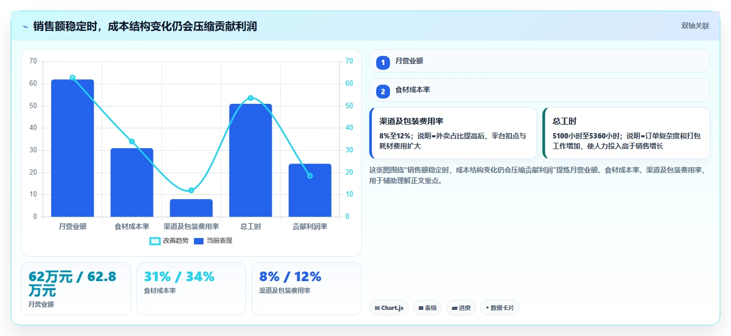This screenshot has width=731, height=336.
Task: Select the 贡献利润率 bar in chart
Action: click(x=310, y=190)
